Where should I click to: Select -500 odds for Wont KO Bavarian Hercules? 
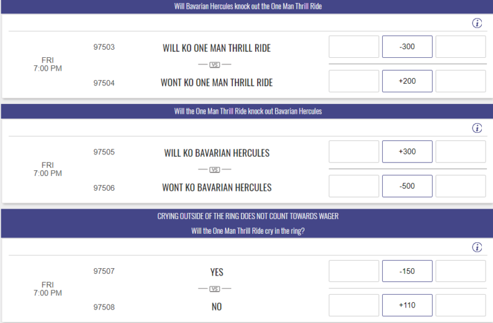pyautogui.click(x=407, y=186)
